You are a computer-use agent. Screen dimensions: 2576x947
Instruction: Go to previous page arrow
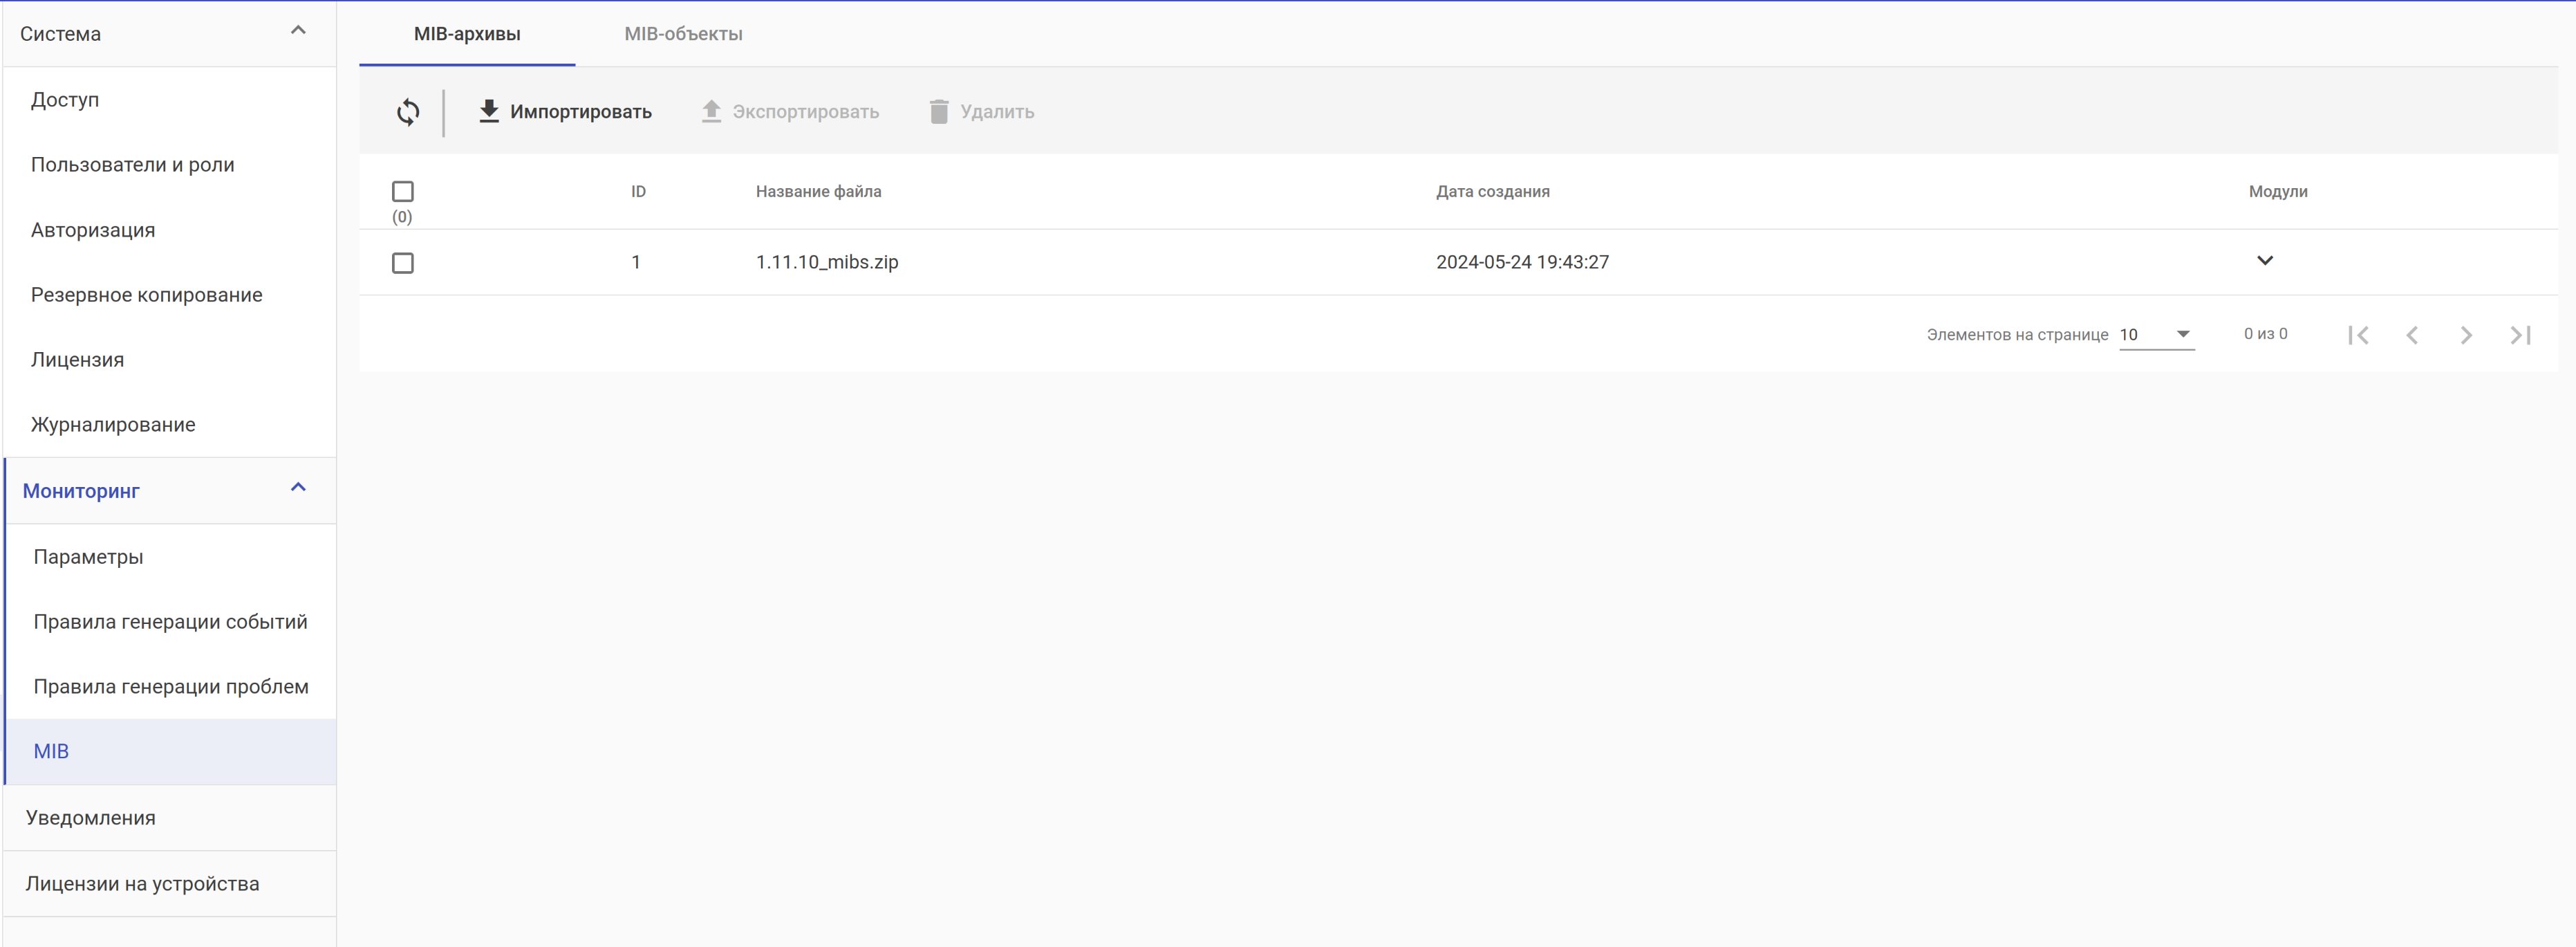pos(2412,335)
